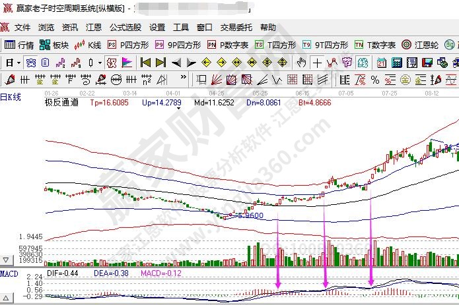Image resolution: width=459 pixels, height=305 pixels.
Task: Open the notepad icon
Action: (412, 63)
